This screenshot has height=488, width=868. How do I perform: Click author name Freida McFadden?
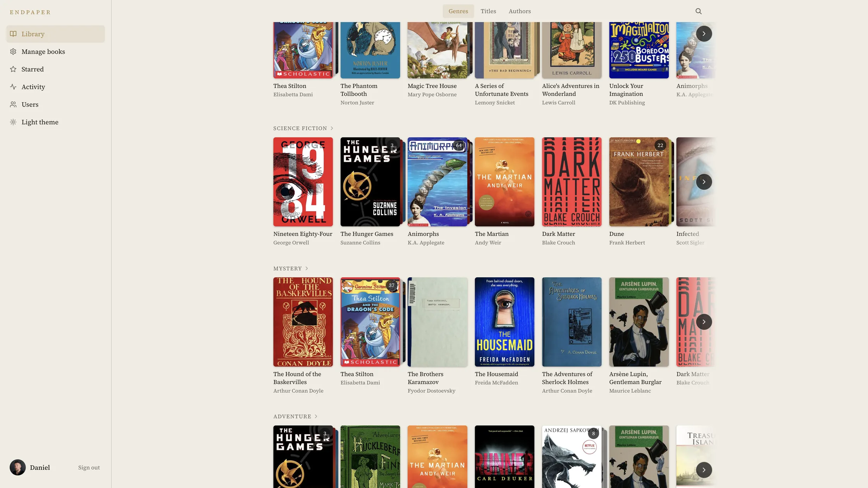pos(496,383)
